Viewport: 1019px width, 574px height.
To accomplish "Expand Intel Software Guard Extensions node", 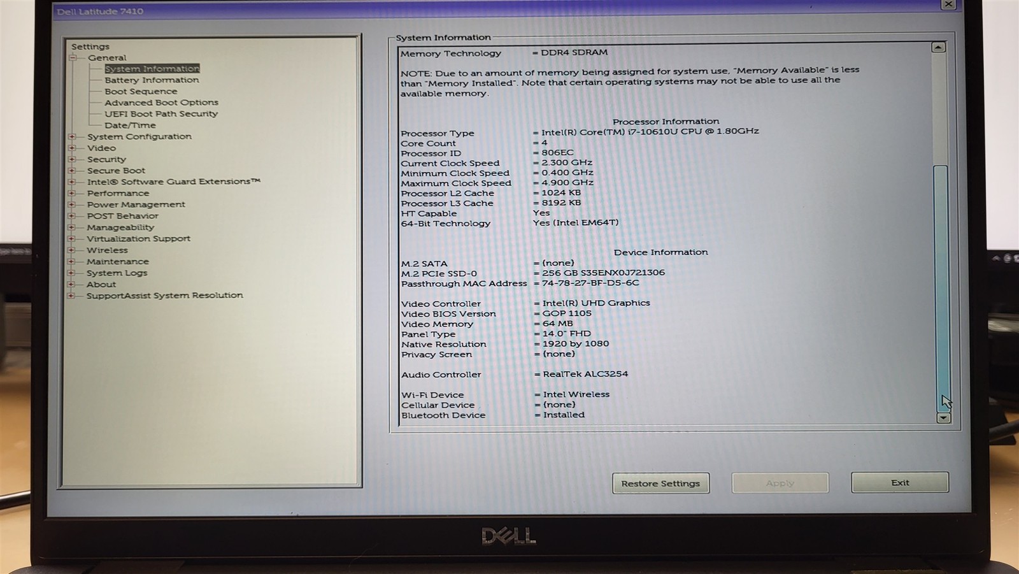I will point(72,182).
